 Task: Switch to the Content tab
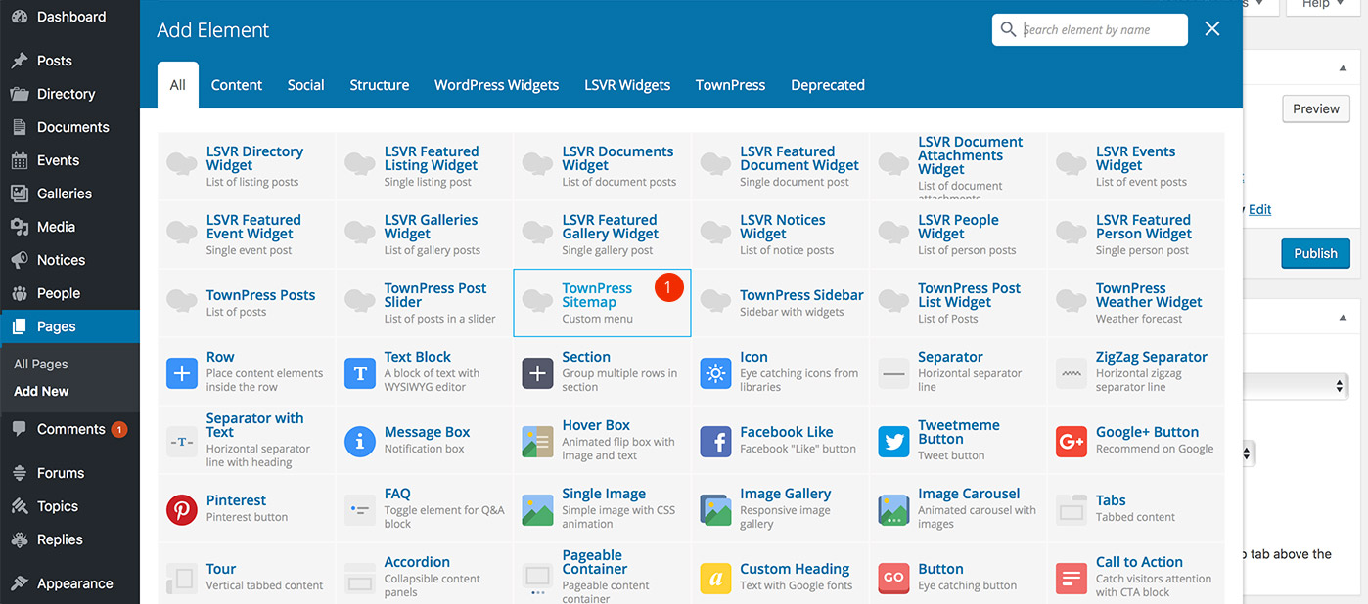tap(237, 85)
